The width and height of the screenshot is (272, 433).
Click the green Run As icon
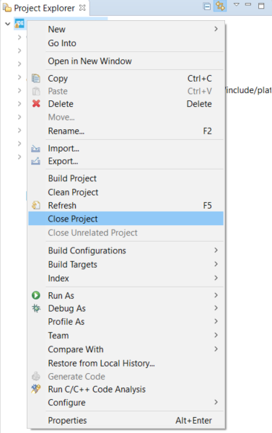point(36,295)
